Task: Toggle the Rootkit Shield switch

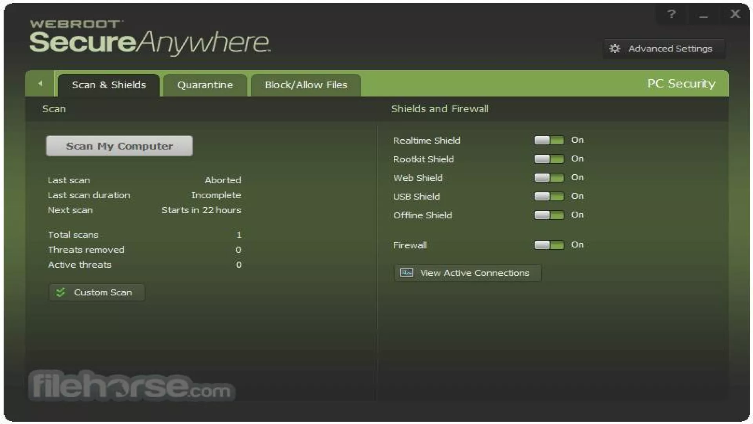Action: [549, 159]
